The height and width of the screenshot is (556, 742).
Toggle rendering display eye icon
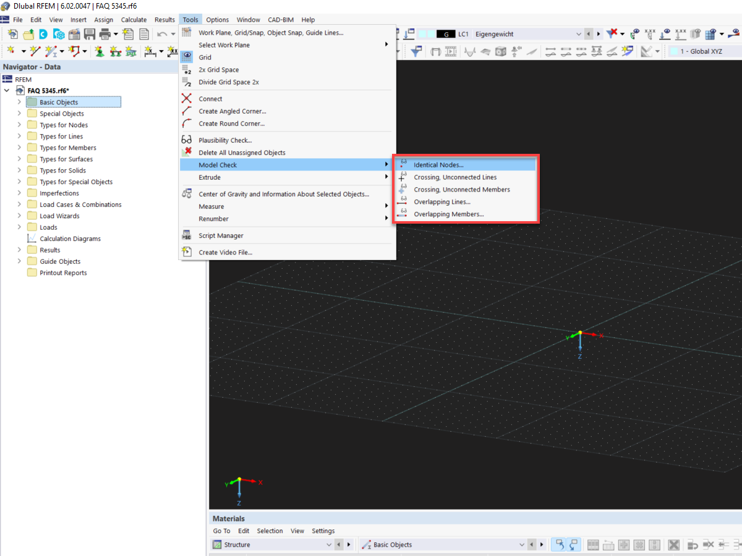pos(694,34)
